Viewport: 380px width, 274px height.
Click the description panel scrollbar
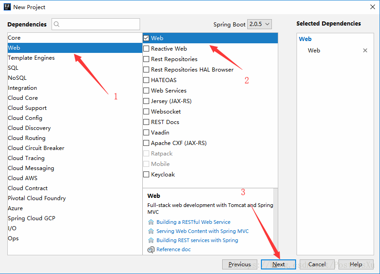(276, 222)
